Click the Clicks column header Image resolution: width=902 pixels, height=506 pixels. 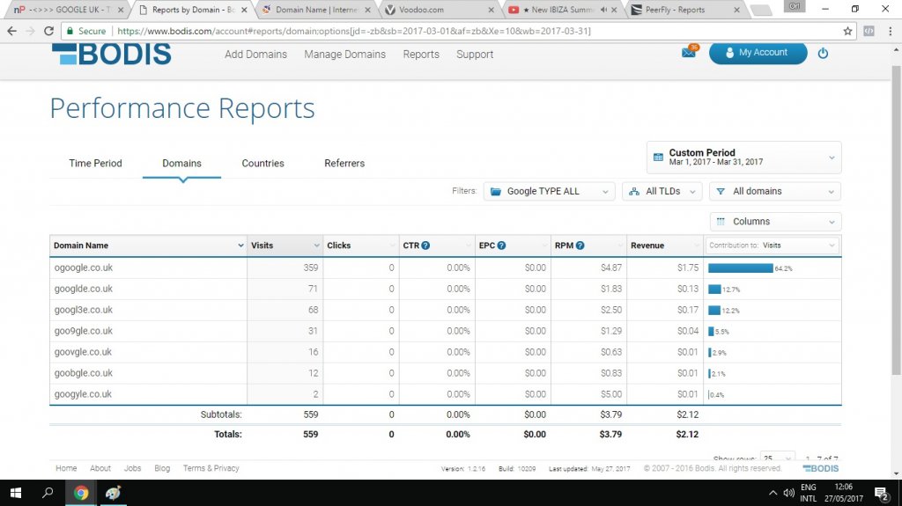click(360, 246)
